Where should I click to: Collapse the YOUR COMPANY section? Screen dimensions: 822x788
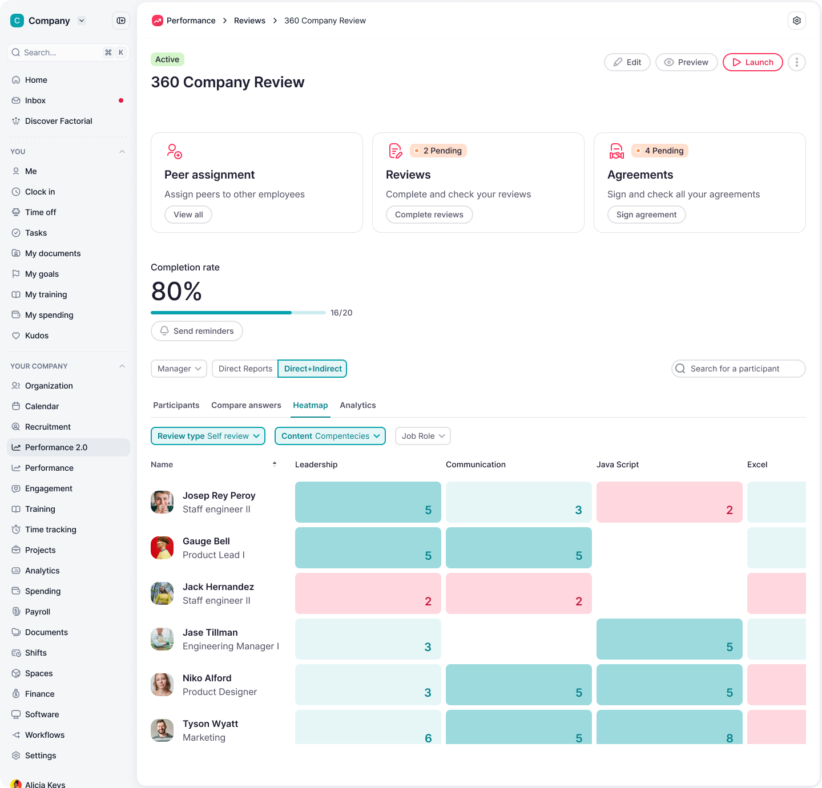[122, 366]
